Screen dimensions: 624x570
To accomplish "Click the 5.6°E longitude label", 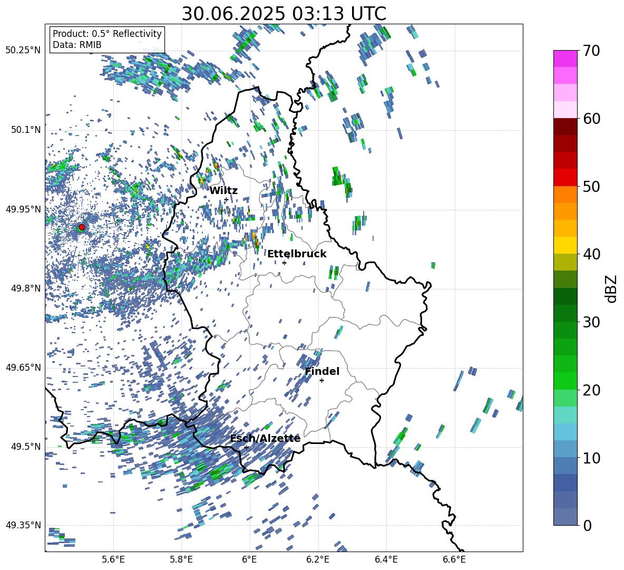I will (x=113, y=559).
